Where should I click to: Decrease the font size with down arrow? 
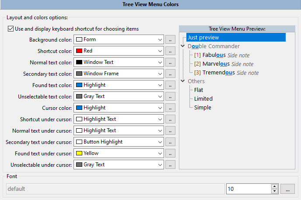(274, 191)
